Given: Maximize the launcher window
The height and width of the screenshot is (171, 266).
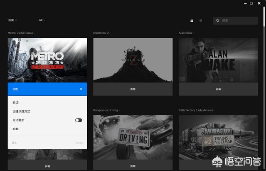Looking at the screenshot, I should tap(251, 3).
